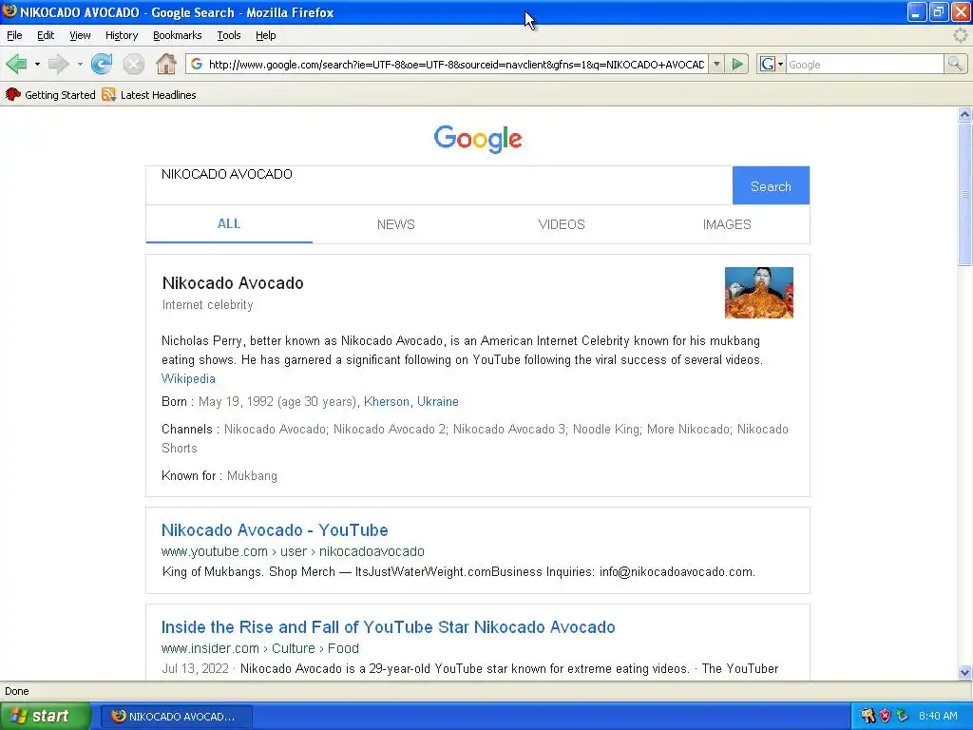Click the 8:40 AM taskbar clock
Screen dimensions: 973x730
(938, 716)
